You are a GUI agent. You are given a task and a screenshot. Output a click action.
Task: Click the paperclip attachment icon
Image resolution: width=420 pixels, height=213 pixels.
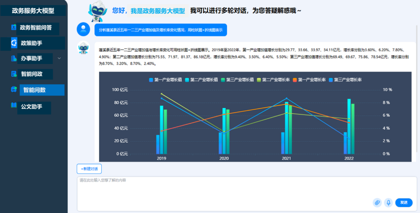pos(377,203)
